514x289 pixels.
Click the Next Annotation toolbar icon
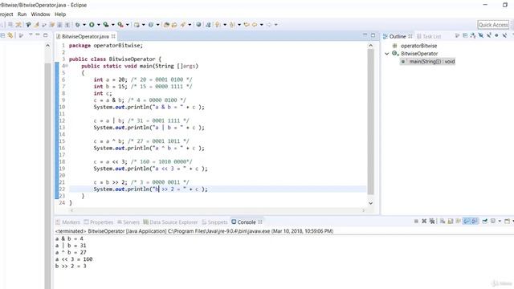tap(218, 25)
